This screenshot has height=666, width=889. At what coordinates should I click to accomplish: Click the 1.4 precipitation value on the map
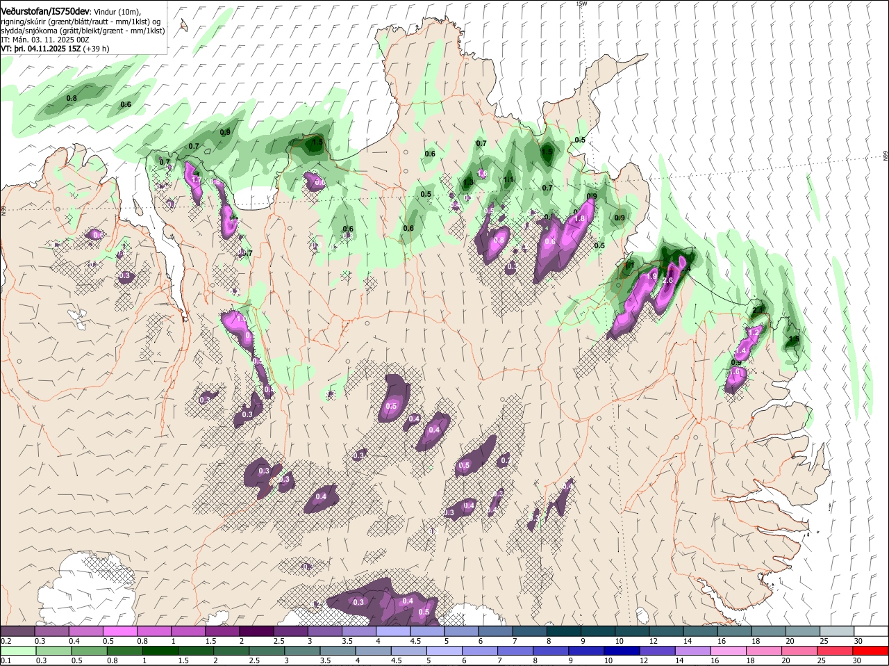point(740,352)
